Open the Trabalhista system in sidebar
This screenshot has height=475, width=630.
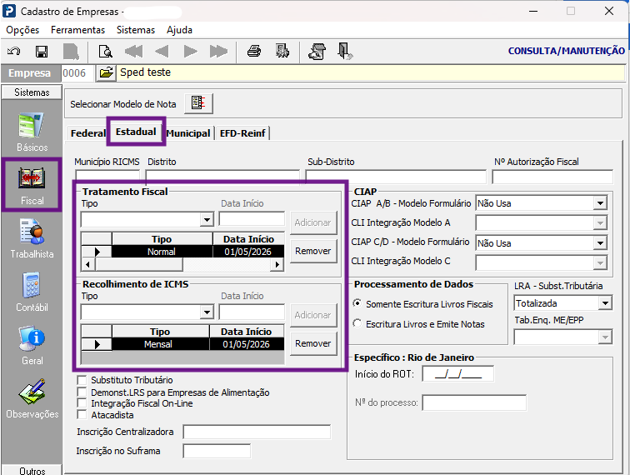coord(32,238)
